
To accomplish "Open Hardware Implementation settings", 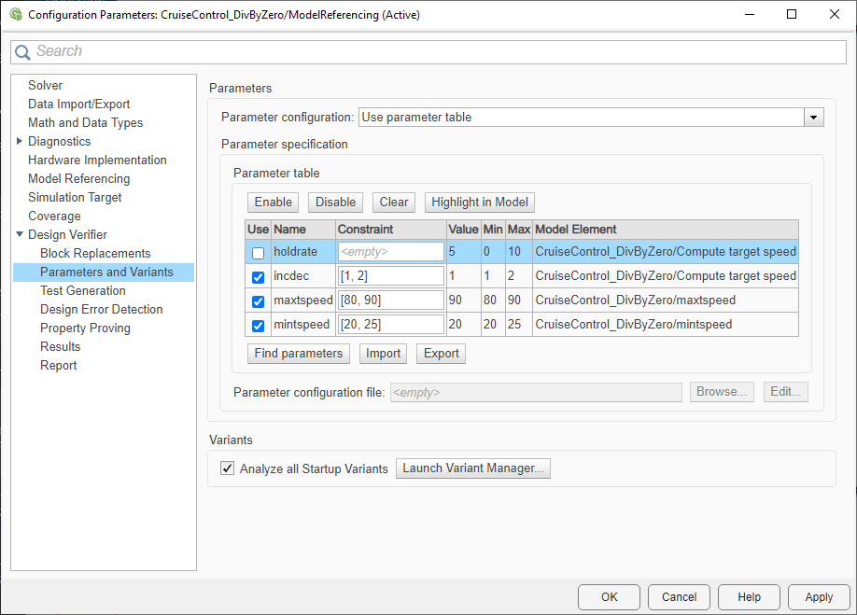I will [97, 160].
